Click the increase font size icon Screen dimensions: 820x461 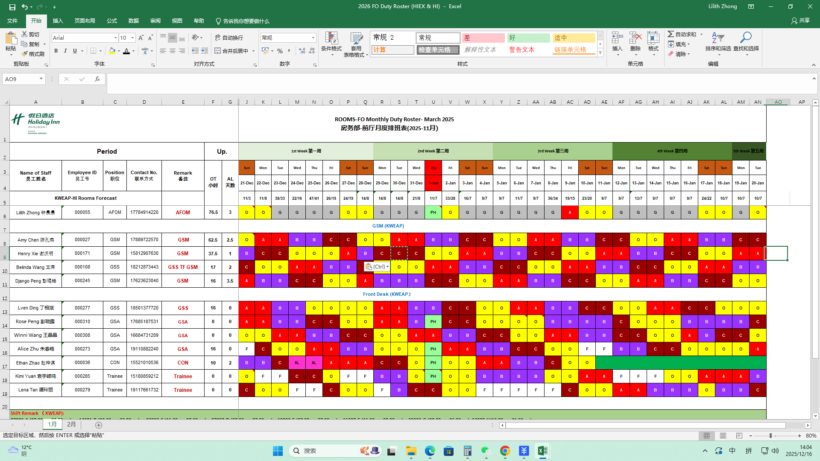point(141,38)
